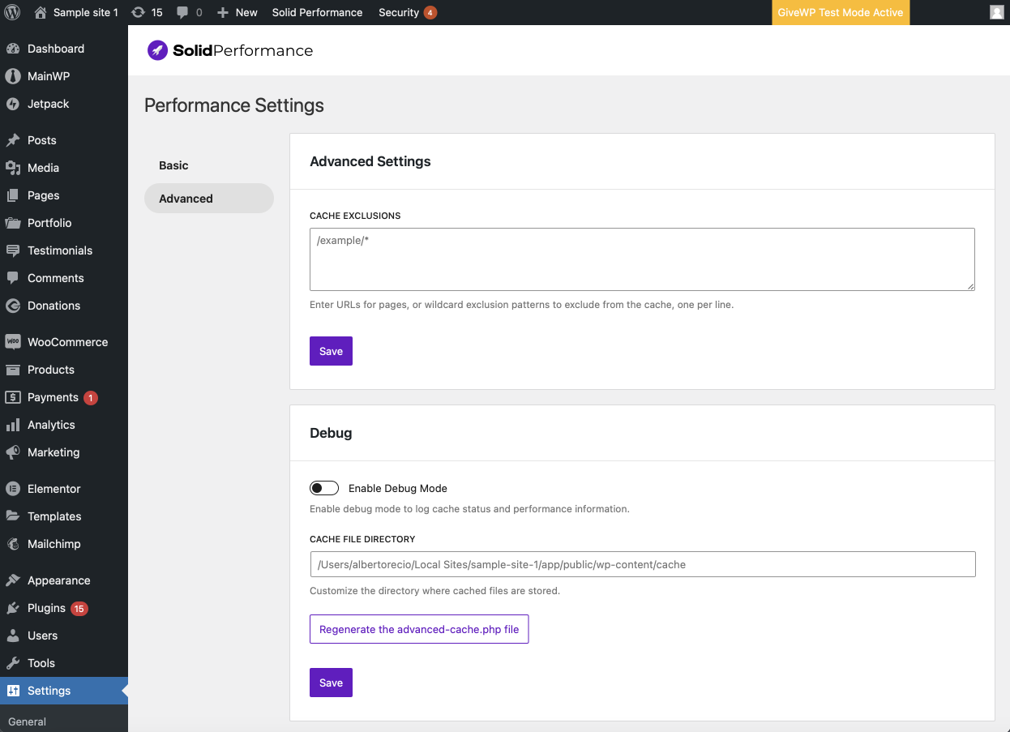Viewport: 1010px width, 732px height.
Task: Click Save in the Debug section
Action: point(331,683)
